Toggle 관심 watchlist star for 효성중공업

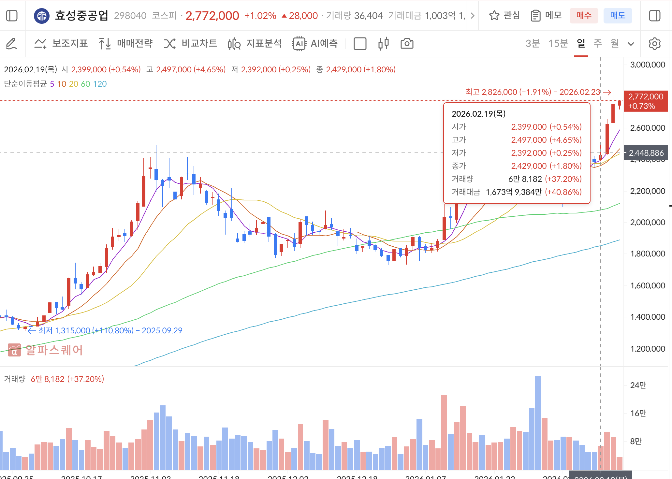(x=494, y=15)
